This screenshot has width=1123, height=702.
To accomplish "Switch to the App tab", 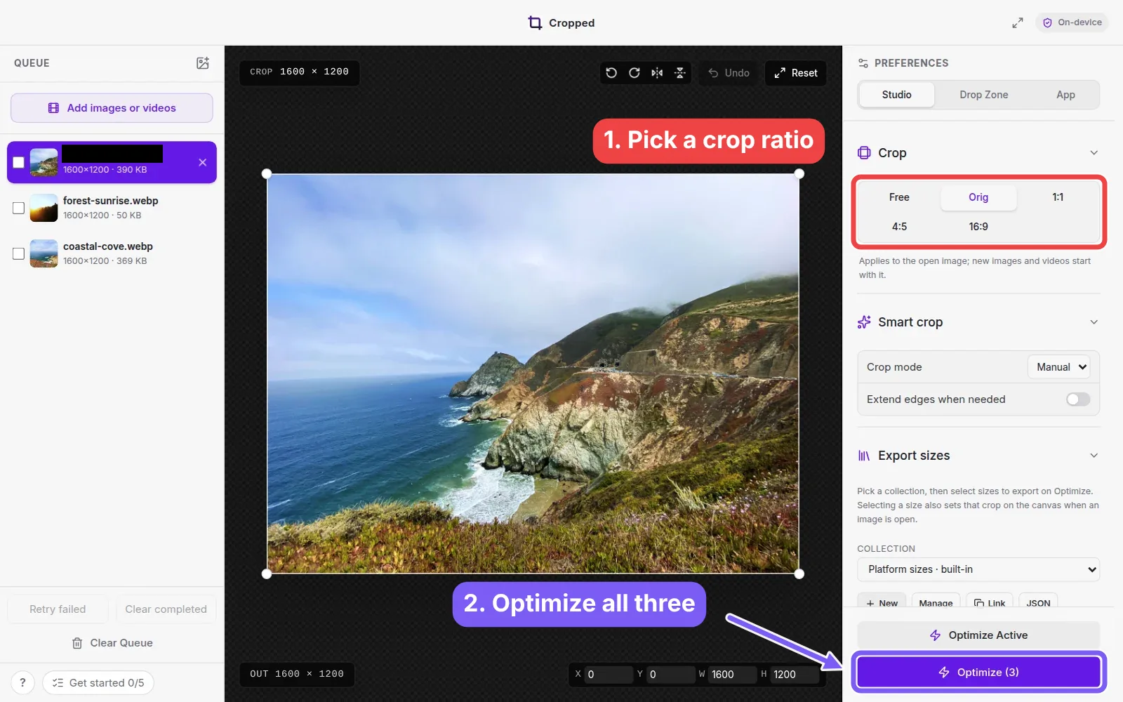I will pyautogui.click(x=1065, y=95).
